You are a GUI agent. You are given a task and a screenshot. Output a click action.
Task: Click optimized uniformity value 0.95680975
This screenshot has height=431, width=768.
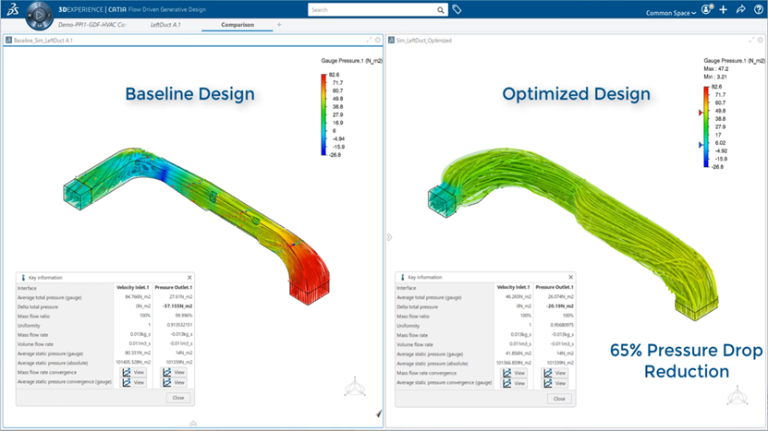tap(561, 325)
